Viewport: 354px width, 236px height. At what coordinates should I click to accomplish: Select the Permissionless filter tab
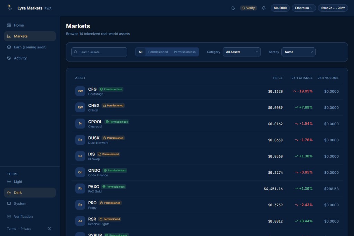(185, 52)
